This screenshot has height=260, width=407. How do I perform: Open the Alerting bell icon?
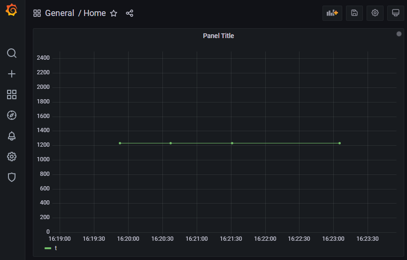12,136
